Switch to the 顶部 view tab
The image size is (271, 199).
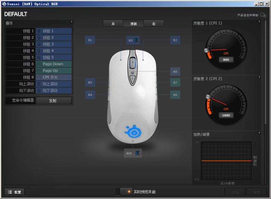133,24
